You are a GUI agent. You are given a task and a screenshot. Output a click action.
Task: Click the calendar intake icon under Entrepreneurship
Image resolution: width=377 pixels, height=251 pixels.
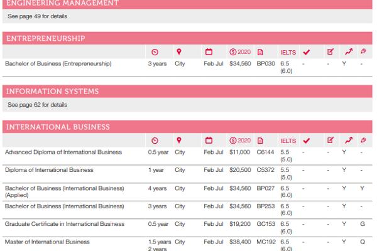point(209,51)
